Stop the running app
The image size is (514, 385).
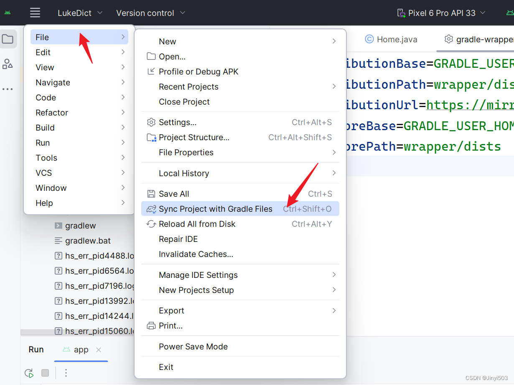click(45, 373)
